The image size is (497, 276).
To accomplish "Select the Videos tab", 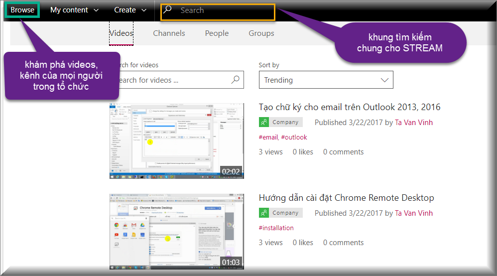I will (122, 33).
